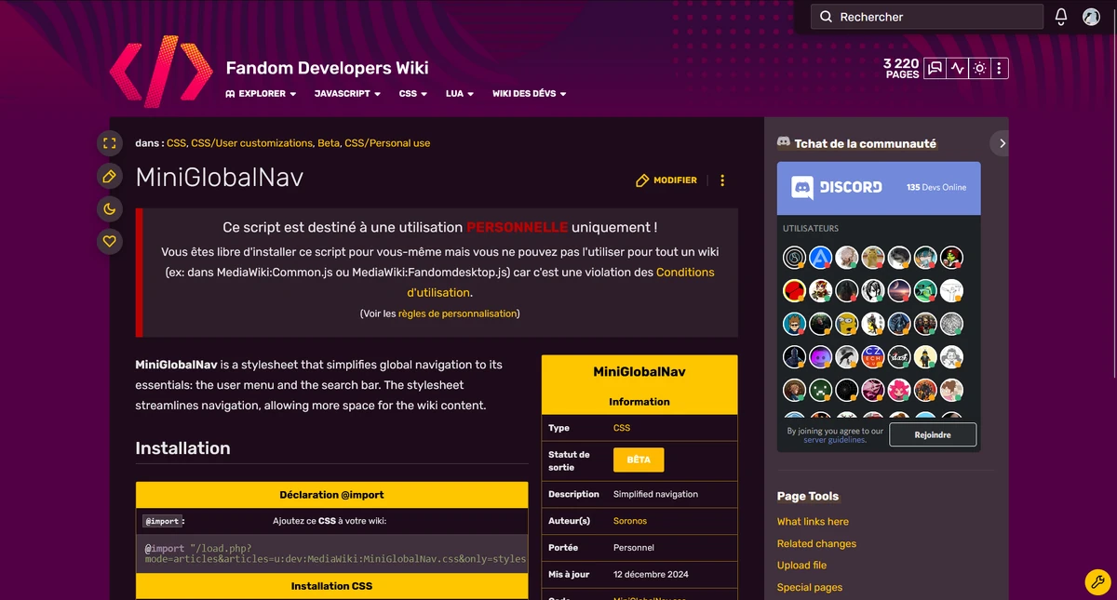Expand the CSS navigation dropdown
The height and width of the screenshot is (600, 1117).
tap(412, 93)
